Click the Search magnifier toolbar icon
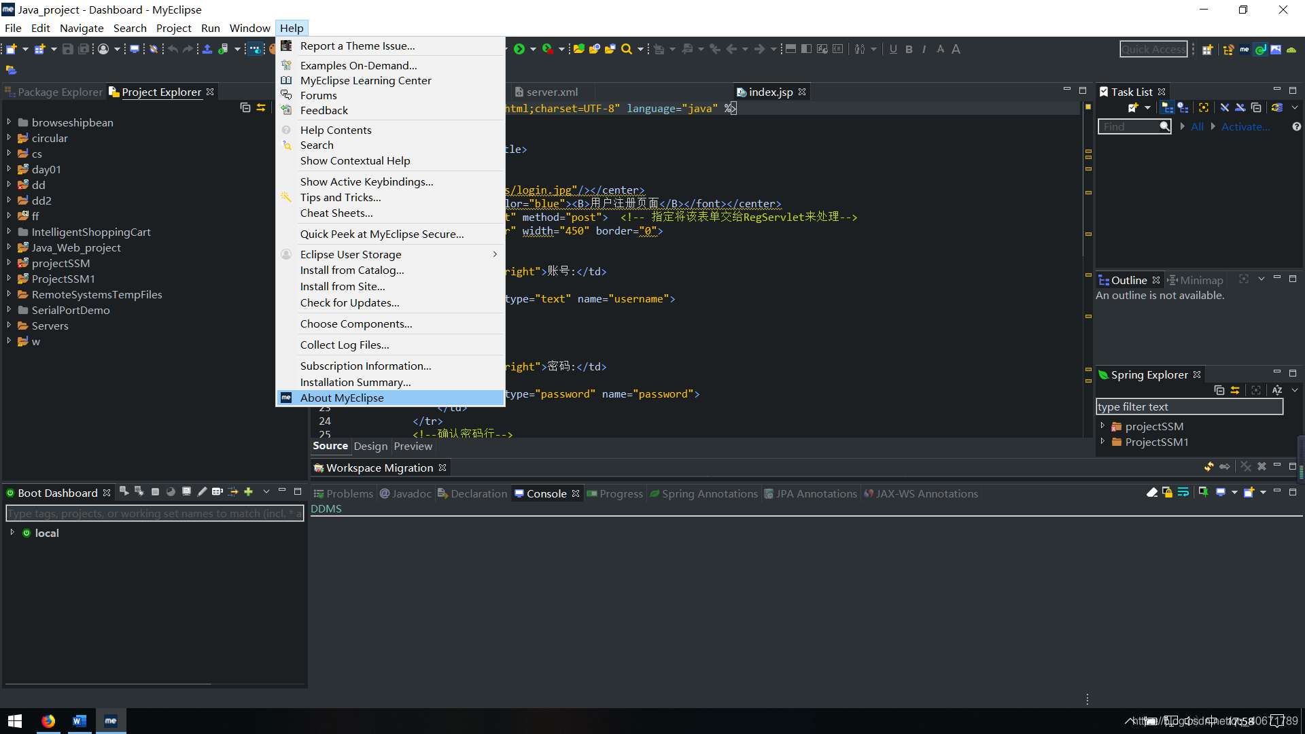The image size is (1305, 734). [627, 49]
